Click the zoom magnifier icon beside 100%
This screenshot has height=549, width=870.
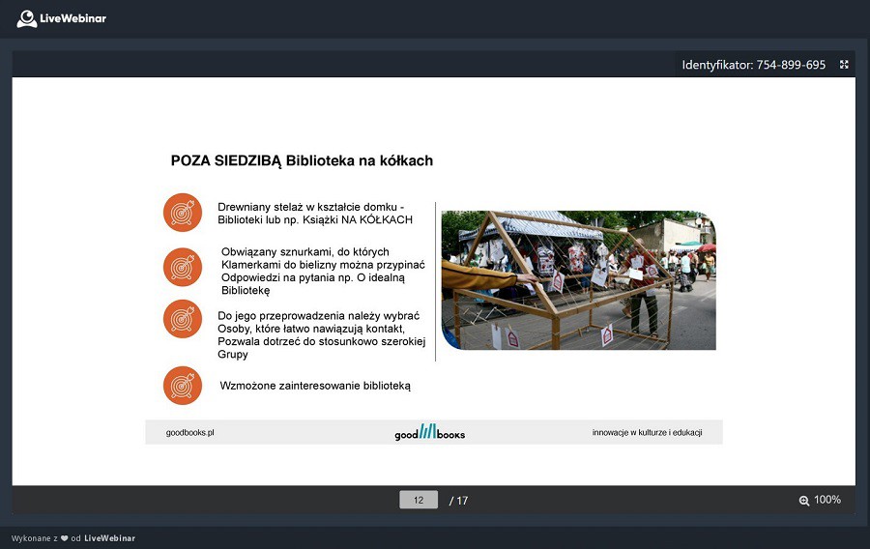coord(804,501)
